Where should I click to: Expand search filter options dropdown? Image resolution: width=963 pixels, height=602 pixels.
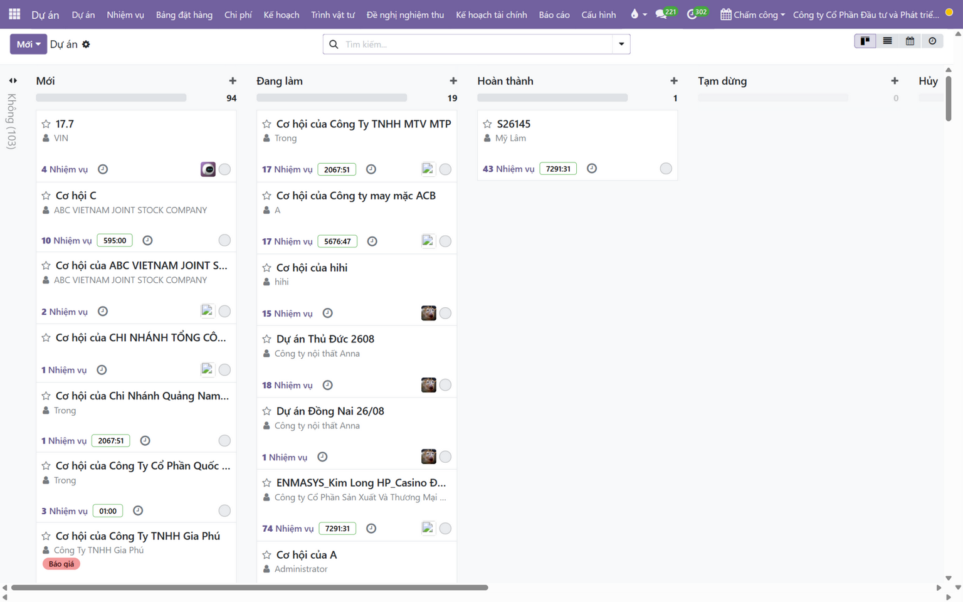(621, 45)
